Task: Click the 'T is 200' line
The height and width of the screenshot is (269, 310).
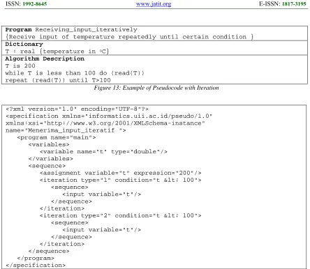Action: pyautogui.click(x=20, y=66)
